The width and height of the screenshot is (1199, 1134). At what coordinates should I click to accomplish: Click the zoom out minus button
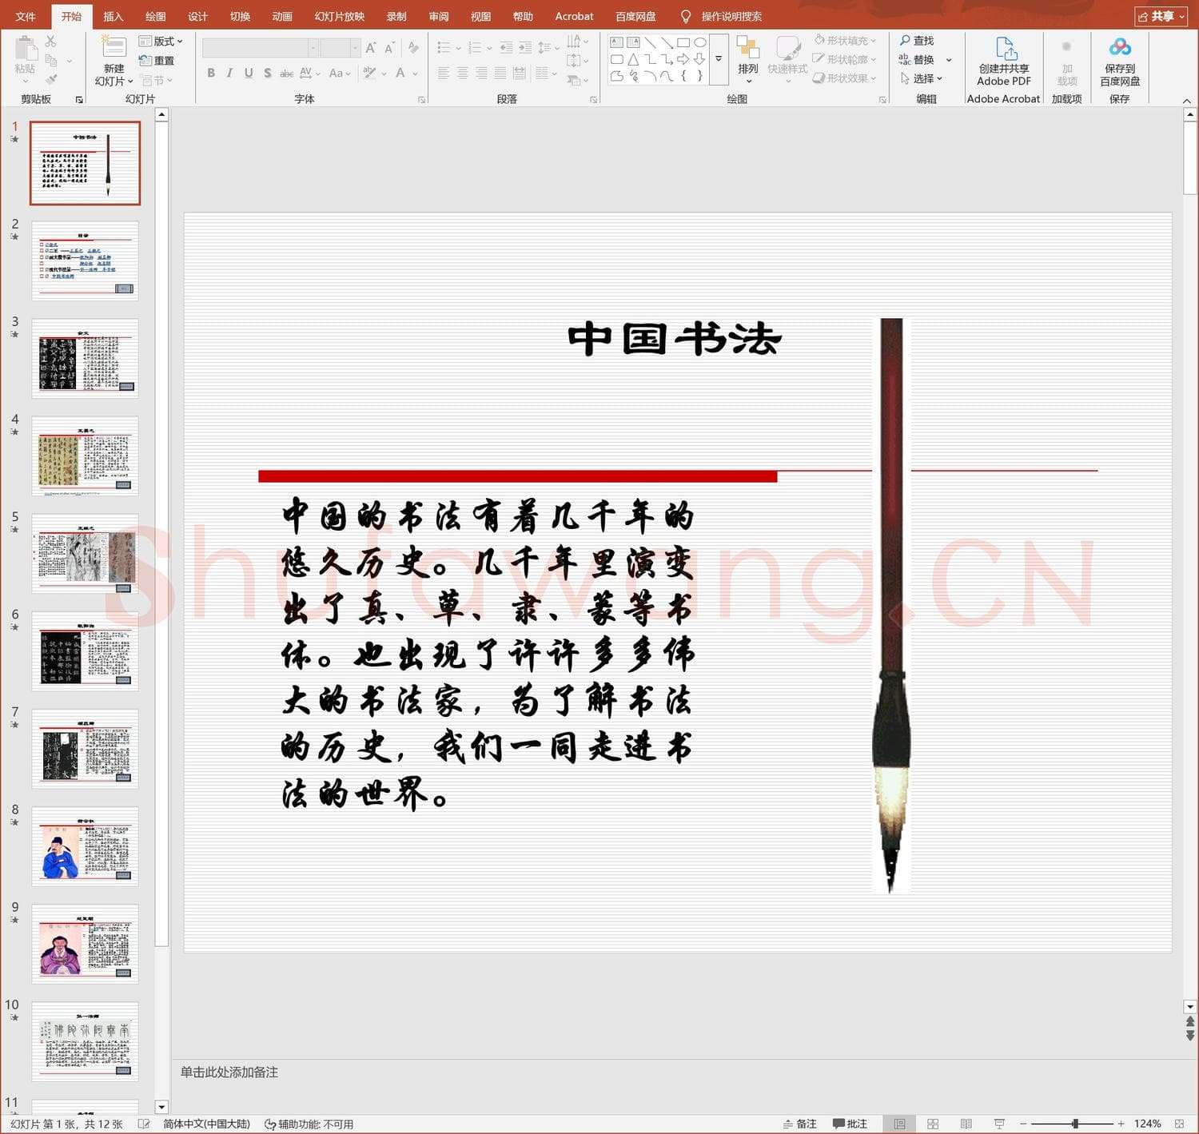pos(1022,1124)
